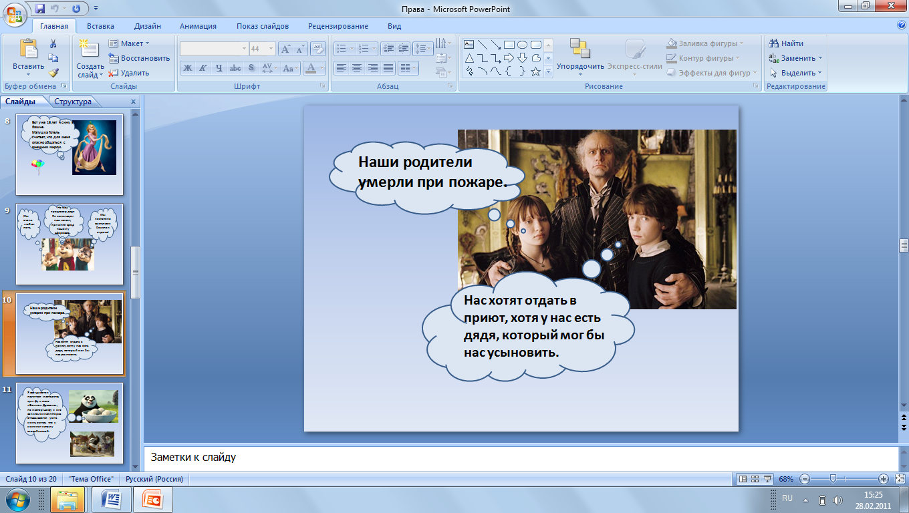The image size is (909, 513).
Task: Copy selection with the Copy icon
Action: 53,59
